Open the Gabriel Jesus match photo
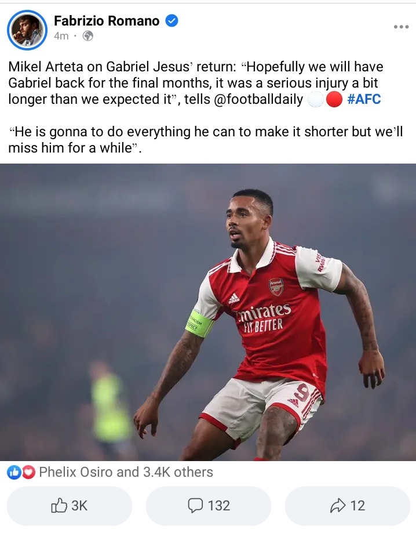 coord(208,312)
